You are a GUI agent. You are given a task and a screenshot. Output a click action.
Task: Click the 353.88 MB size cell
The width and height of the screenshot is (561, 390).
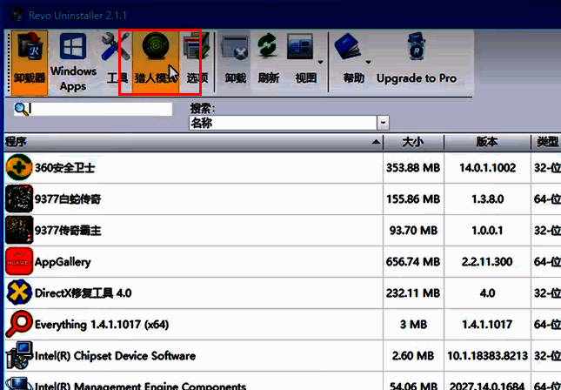(x=413, y=168)
